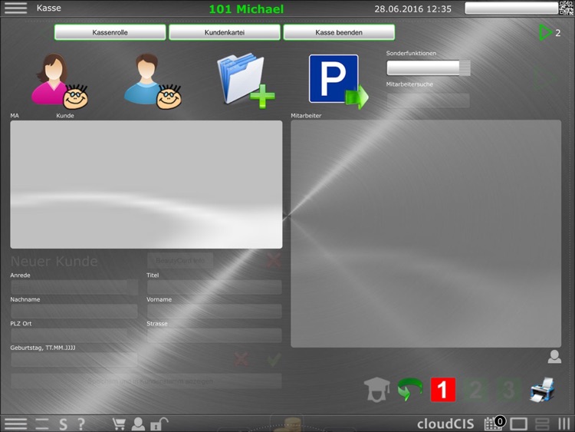Click the question mark help icon
The image size is (575, 432).
click(x=81, y=424)
